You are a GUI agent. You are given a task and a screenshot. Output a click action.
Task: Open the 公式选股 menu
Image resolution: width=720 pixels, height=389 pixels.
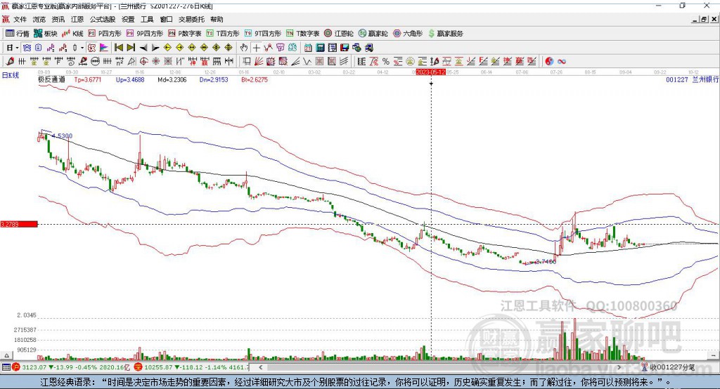(103, 19)
